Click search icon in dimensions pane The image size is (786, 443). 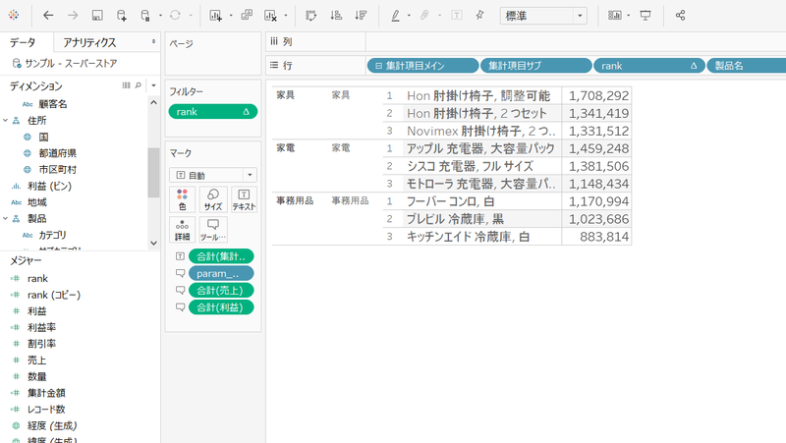[x=139, y=85]
